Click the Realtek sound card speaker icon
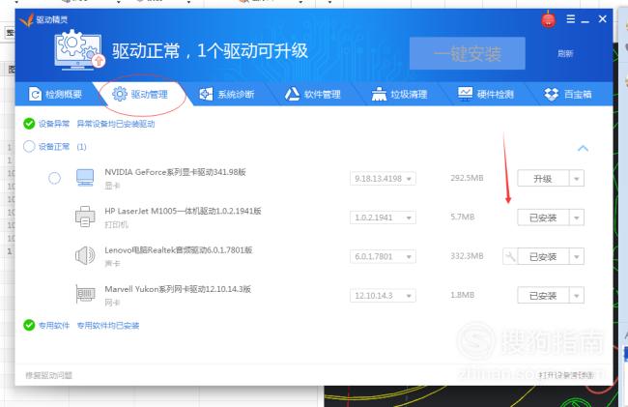Viewport: 628px width, 407px height. pyautogui.click(x=85, y=255)
